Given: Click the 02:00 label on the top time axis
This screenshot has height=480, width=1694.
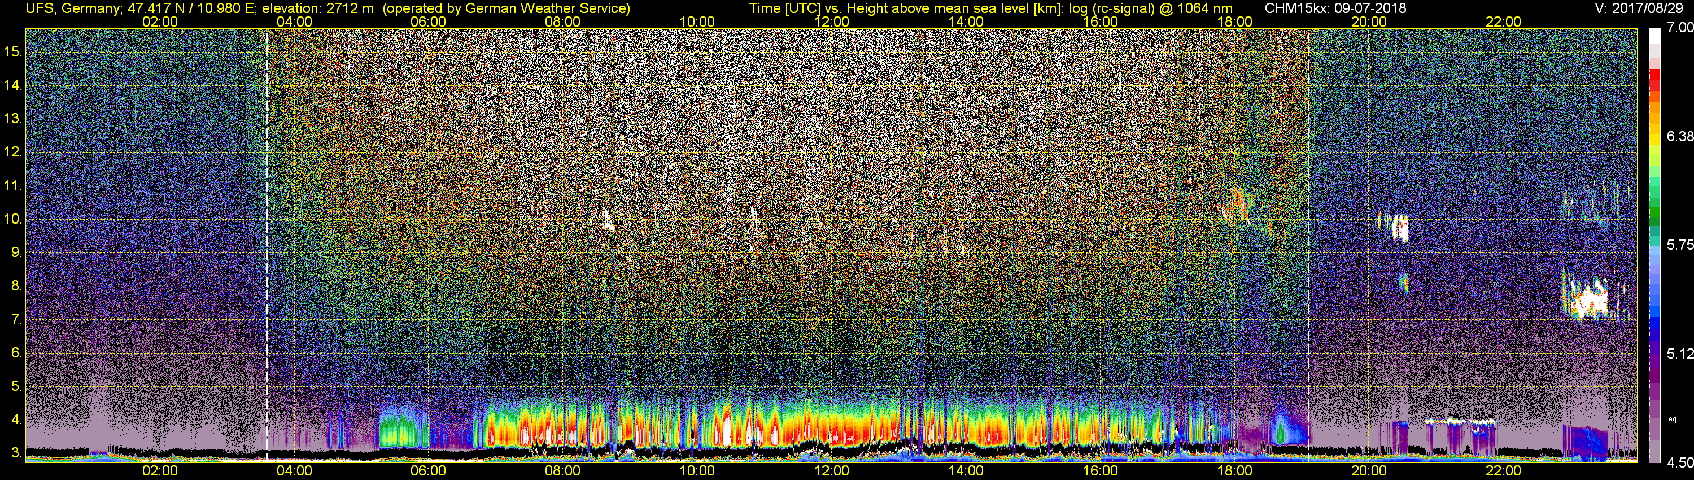Looking at the screenshot, I should 160,21.
